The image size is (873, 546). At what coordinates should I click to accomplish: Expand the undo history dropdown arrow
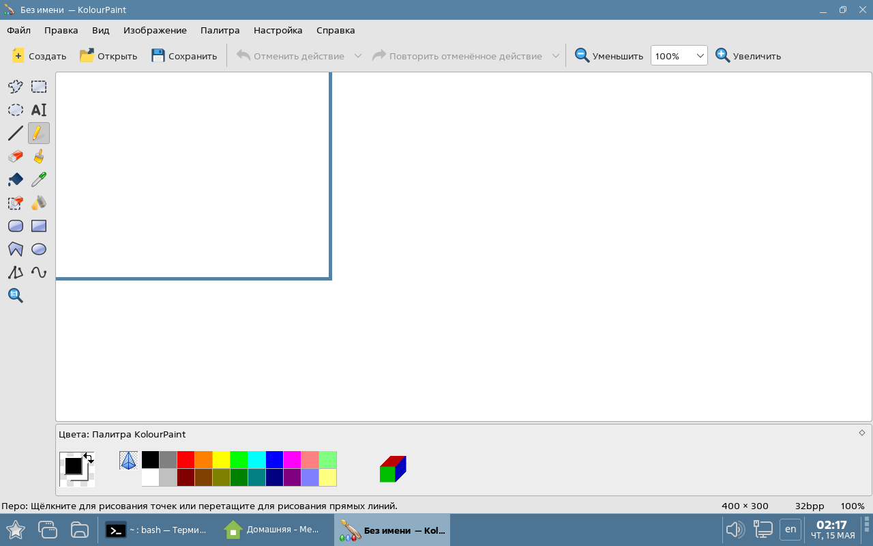tap(357, 56)
